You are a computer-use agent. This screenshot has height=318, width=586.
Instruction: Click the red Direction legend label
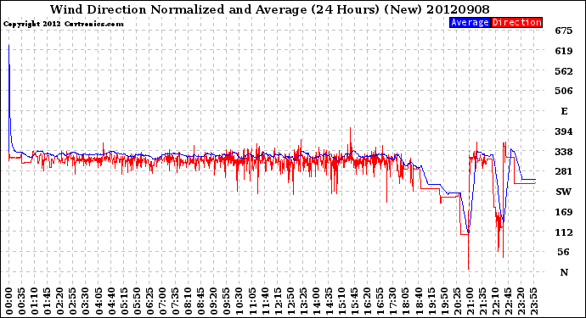[517, 22]
